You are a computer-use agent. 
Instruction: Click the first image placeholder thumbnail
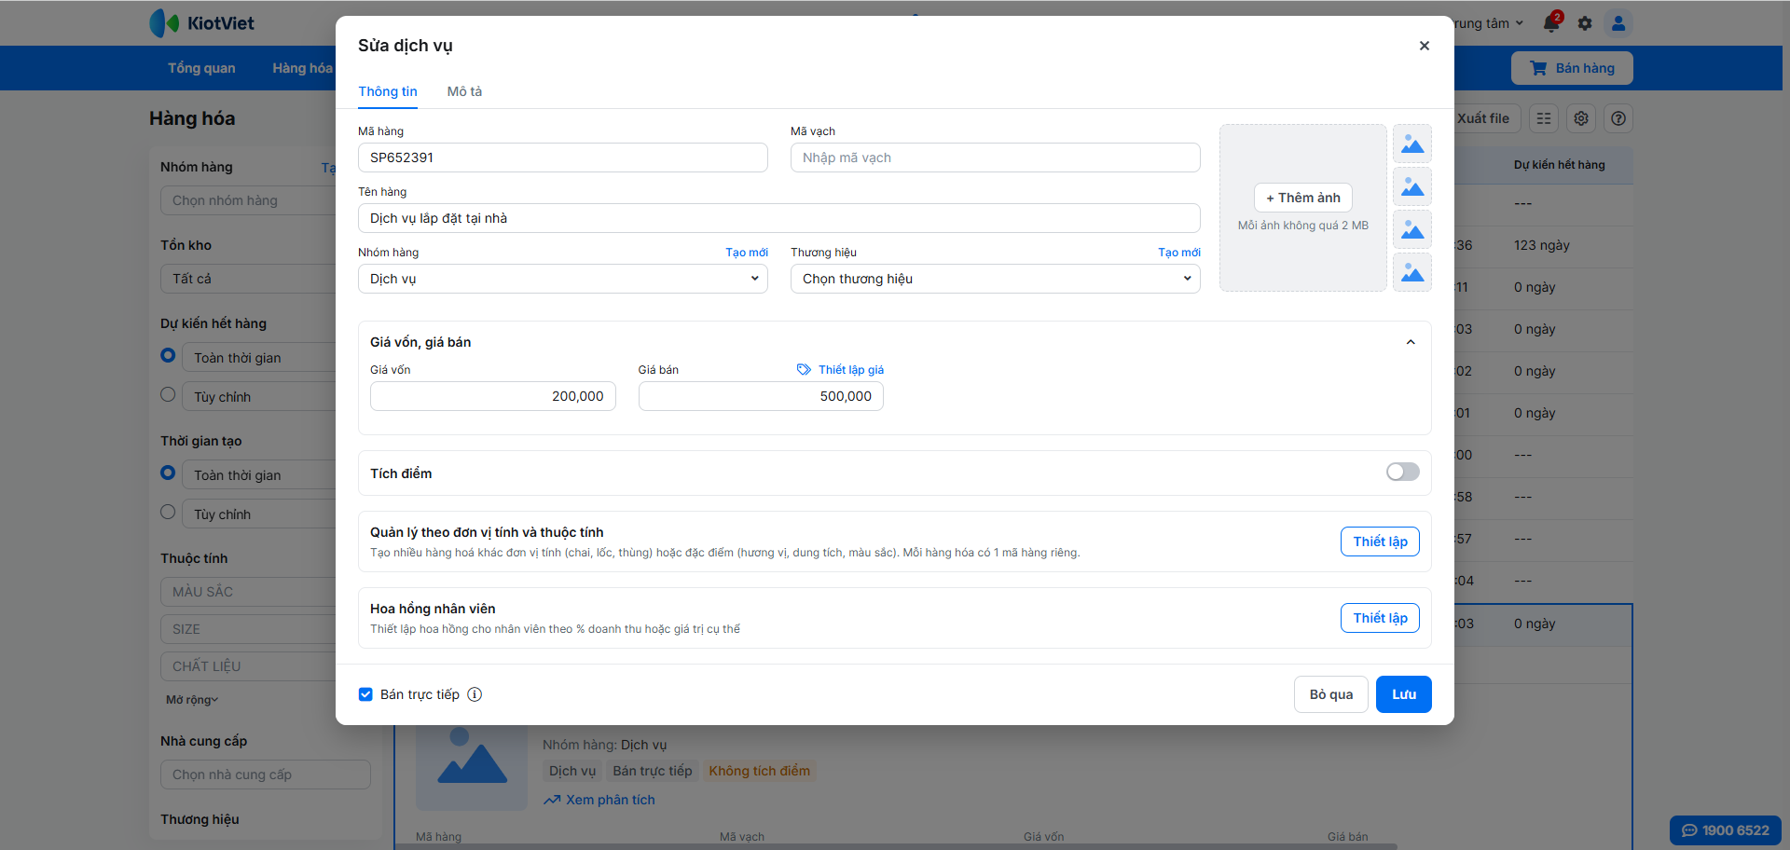pos(1412,144)
